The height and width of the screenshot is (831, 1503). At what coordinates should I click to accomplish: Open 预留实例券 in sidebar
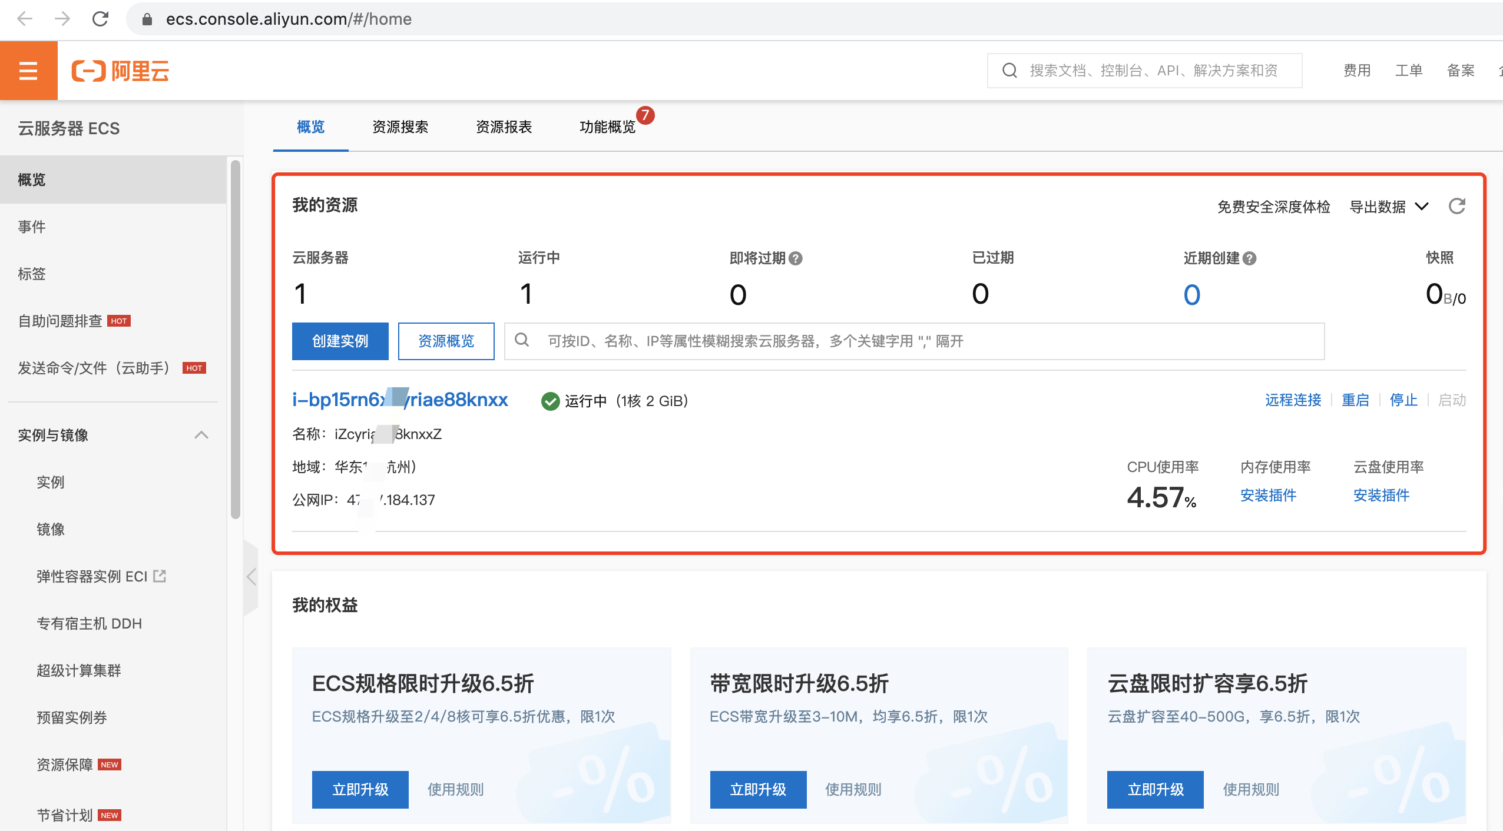coord(72,717)
